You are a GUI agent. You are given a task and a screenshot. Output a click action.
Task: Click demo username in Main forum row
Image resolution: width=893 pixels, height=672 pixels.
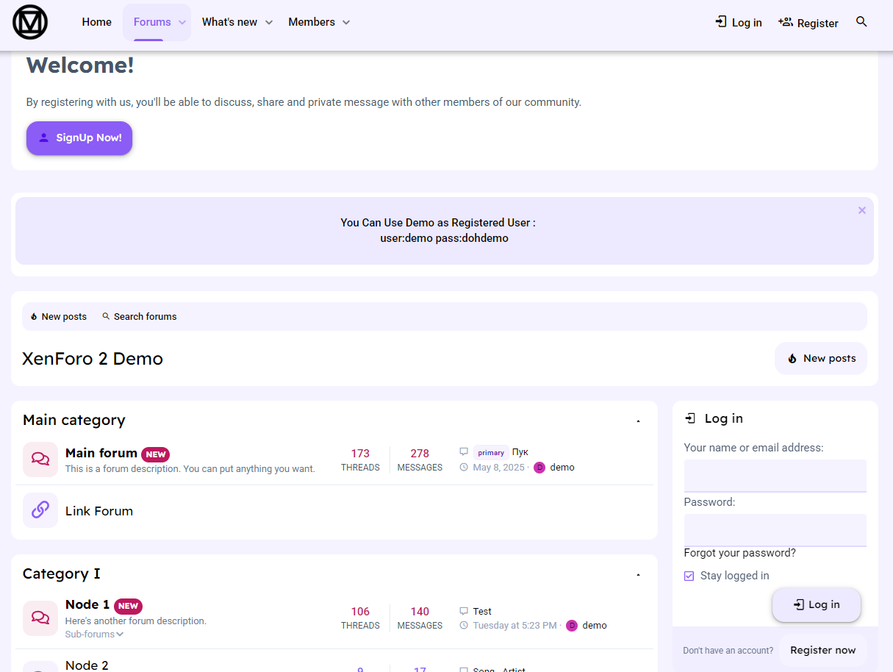(x=562, y=468)
